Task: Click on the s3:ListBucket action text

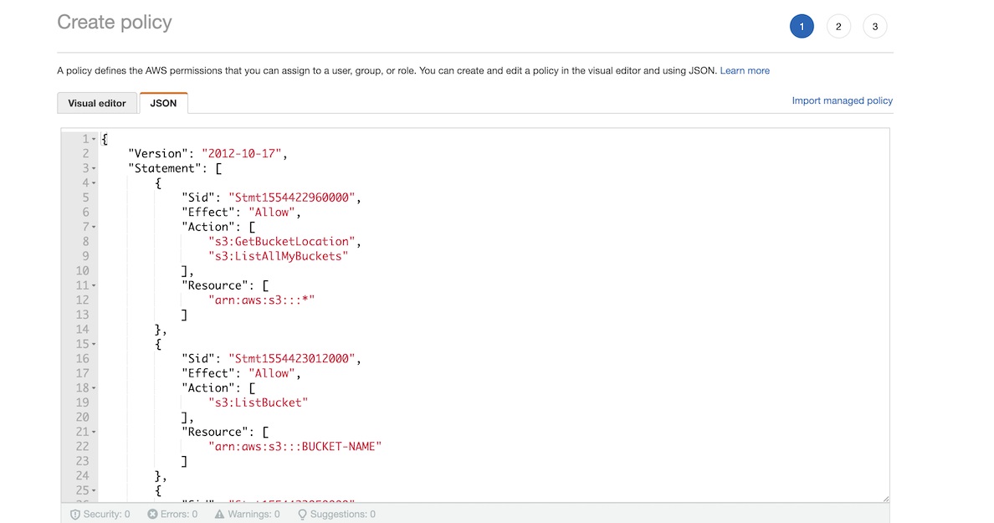Action: tap(259, 403)
